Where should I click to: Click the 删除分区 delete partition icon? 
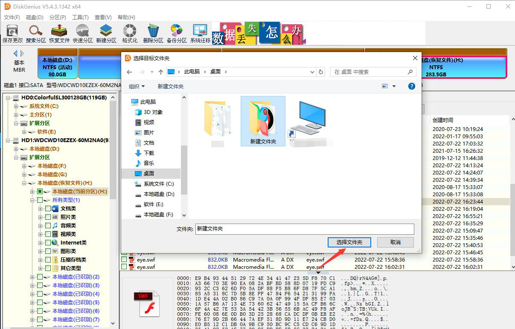coord(153,33)
